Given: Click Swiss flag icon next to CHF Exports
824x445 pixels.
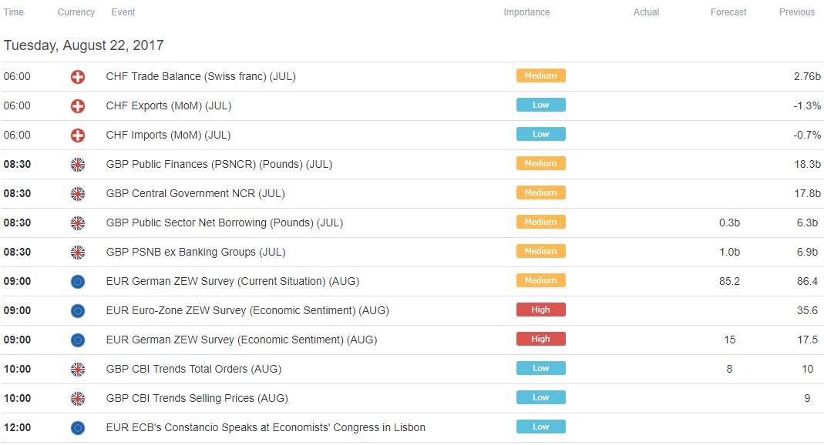Looking at the screenshot, I should click(78, 106).
